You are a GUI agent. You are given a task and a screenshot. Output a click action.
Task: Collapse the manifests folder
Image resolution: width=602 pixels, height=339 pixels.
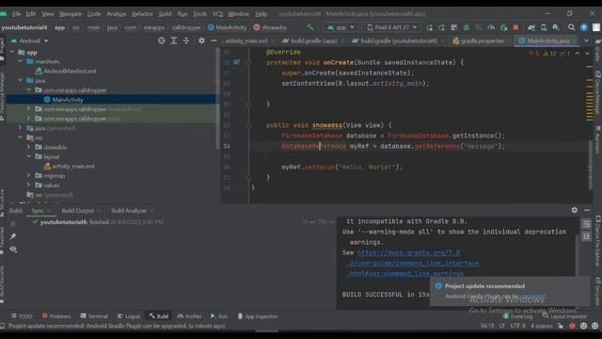coord(21,61)
